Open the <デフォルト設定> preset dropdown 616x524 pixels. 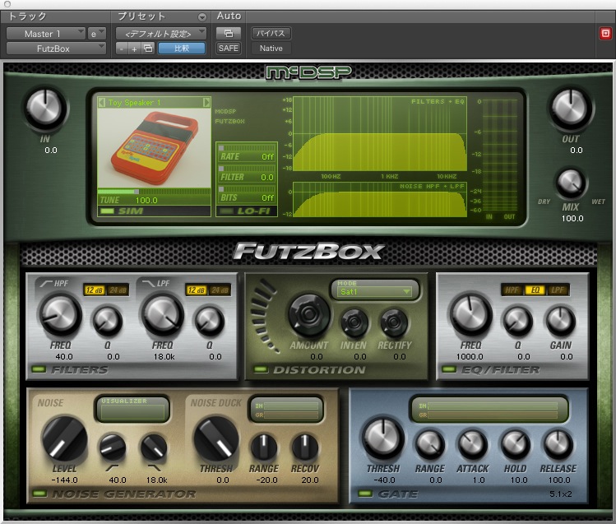(161, 34)
